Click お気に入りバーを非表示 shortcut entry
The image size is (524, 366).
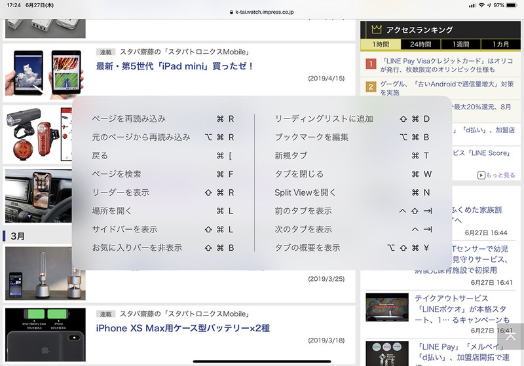click(163, 247)
